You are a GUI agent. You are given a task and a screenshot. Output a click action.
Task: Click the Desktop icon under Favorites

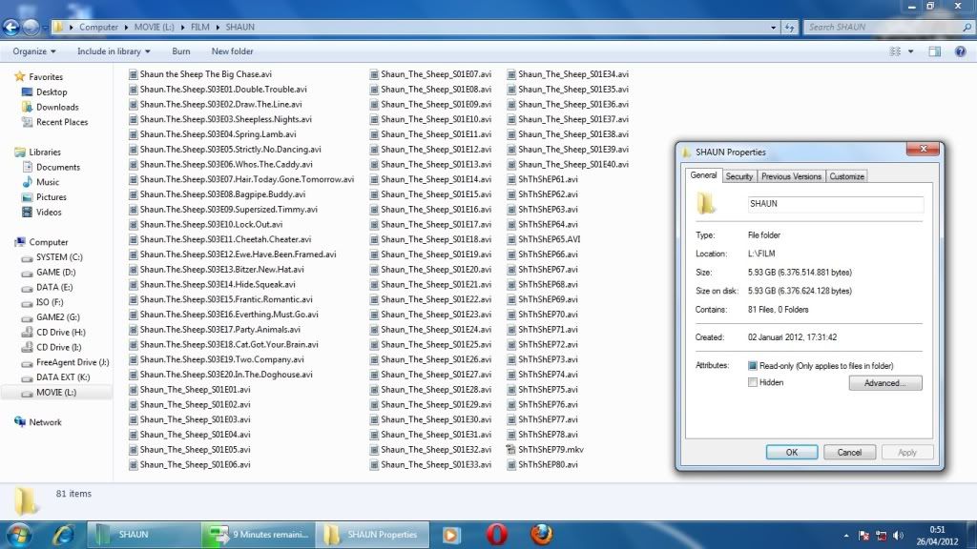tap(28, 92)
